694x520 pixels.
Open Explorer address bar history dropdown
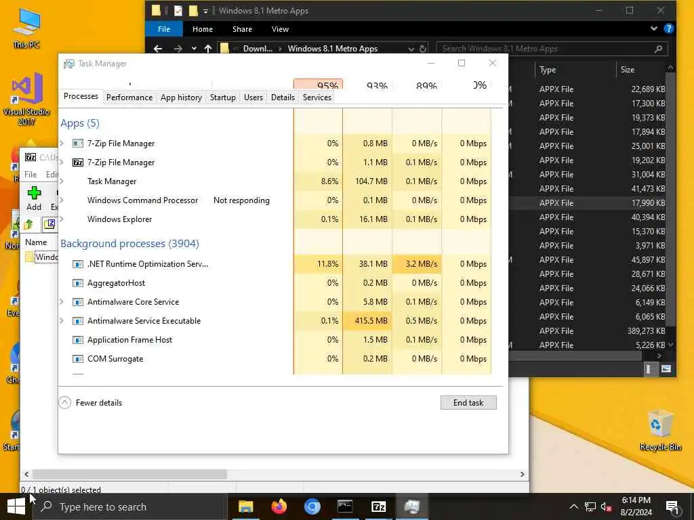pyautogui.click(x=411, y=49)
